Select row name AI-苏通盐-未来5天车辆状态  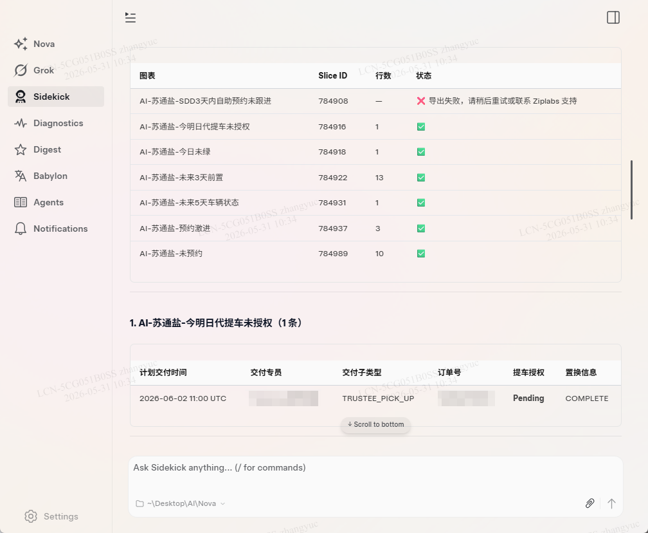[189, 203]
